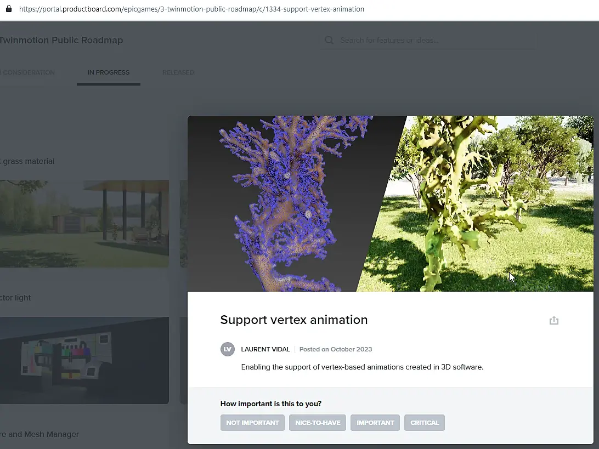
Task: Click the grass material card title
Action: tap(27, 162)
